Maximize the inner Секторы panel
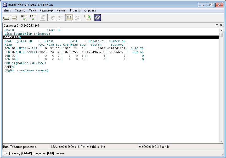The image size is (226, 158). coord(217,25)
